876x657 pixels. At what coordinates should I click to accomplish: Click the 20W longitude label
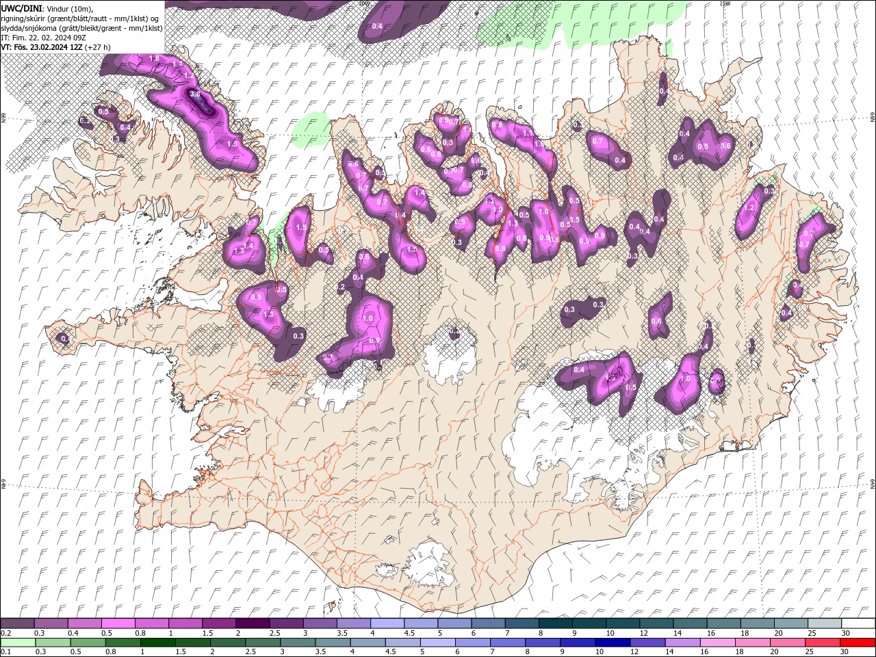coord(363,3)
